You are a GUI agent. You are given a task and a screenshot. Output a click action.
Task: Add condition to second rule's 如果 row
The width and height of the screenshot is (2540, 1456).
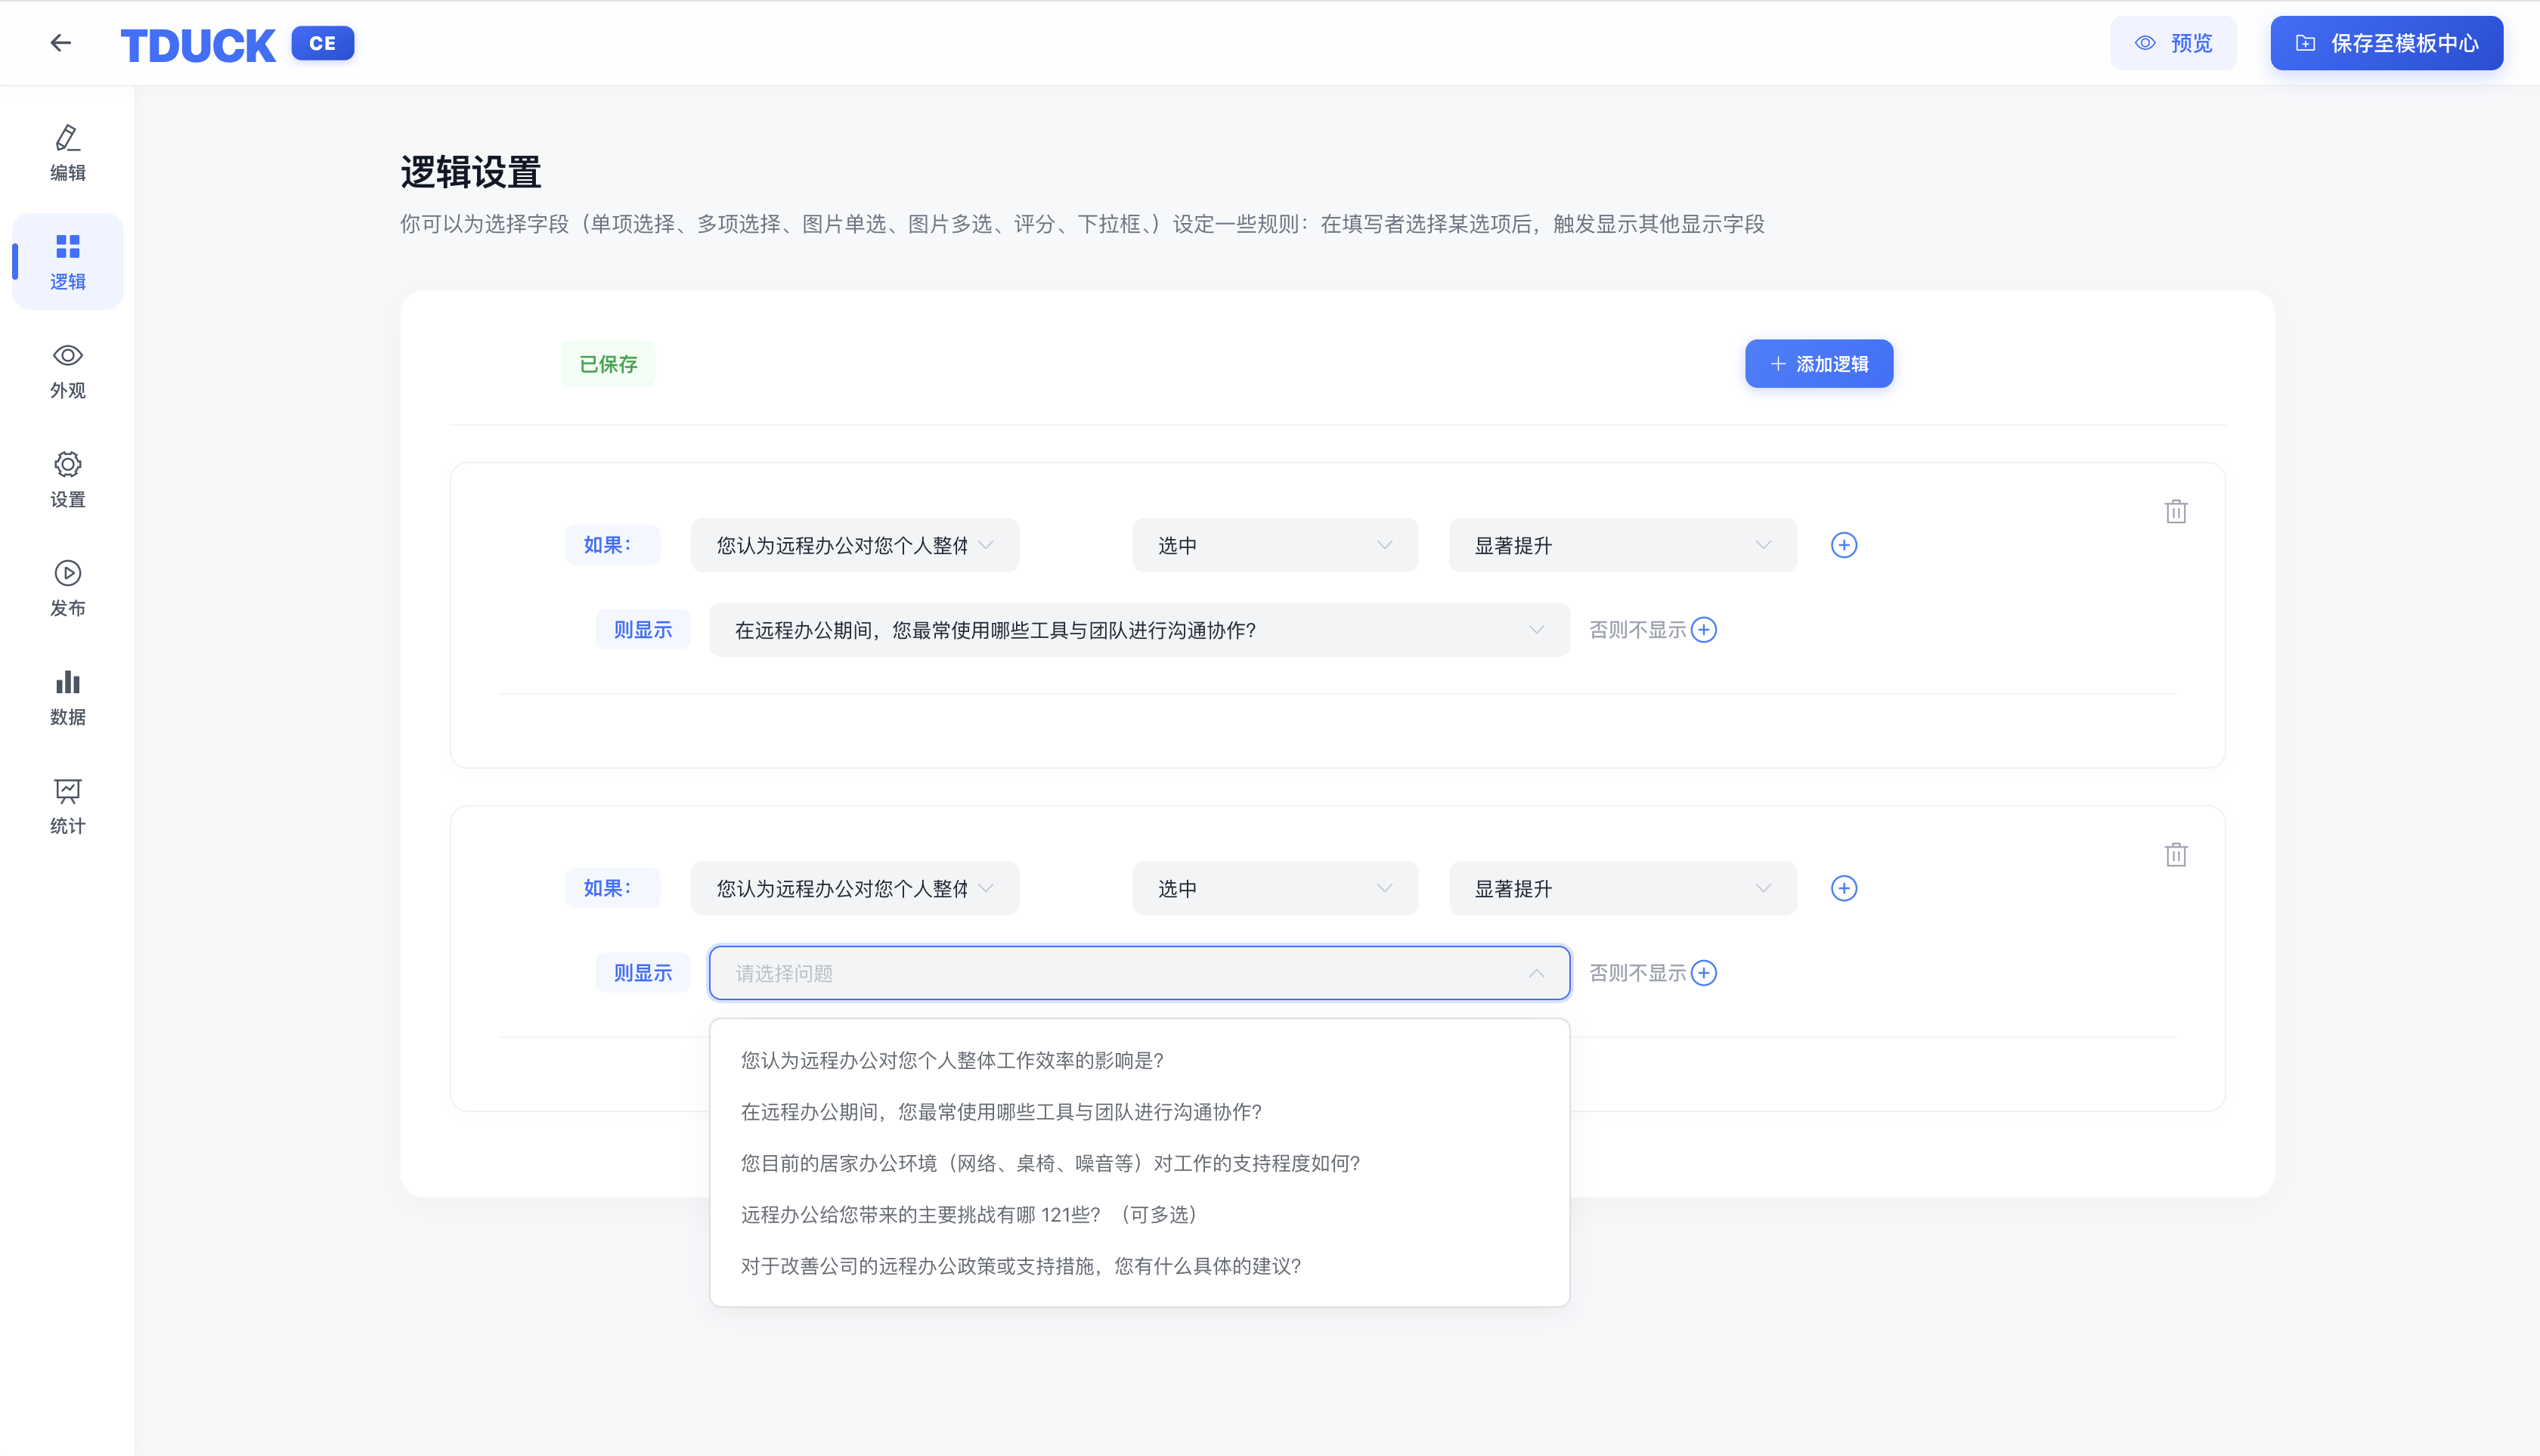(1844, 888)
